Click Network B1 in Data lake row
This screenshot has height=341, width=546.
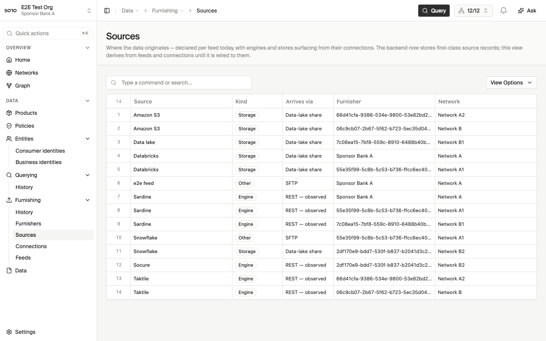tap(451, 142)
